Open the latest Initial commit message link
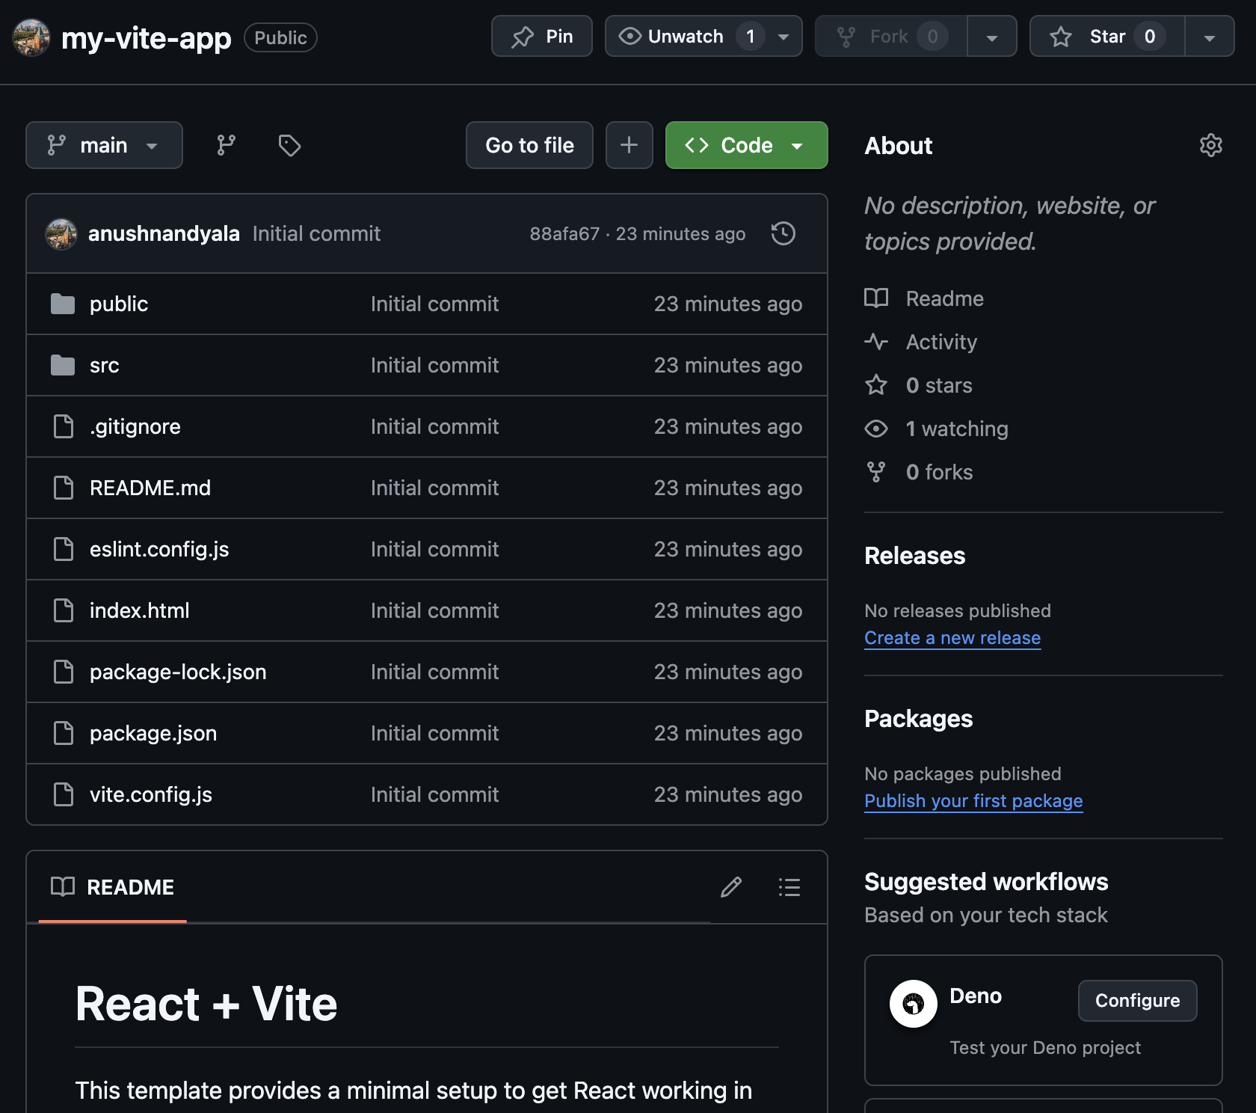 tap(316, 233)
